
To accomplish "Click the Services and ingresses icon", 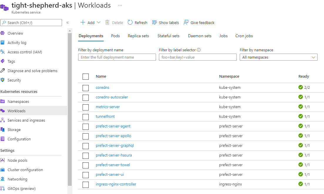I will coord(2,120).
